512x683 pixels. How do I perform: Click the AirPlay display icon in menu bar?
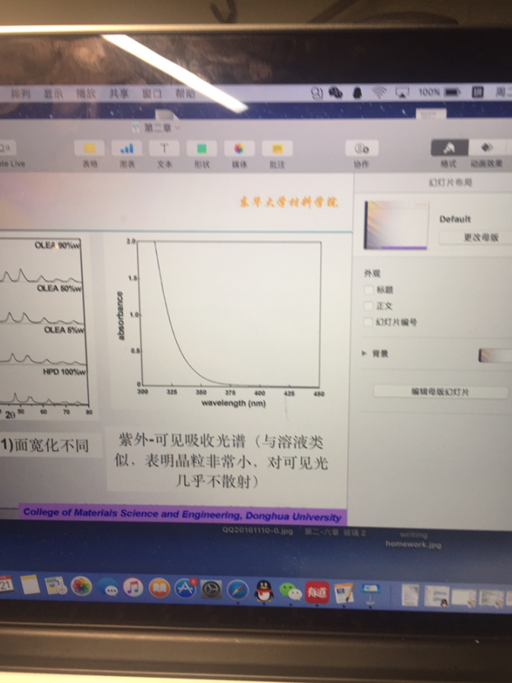pos(402,93)
